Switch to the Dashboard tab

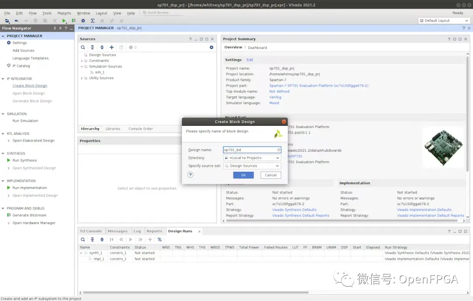tap(258, 48)
